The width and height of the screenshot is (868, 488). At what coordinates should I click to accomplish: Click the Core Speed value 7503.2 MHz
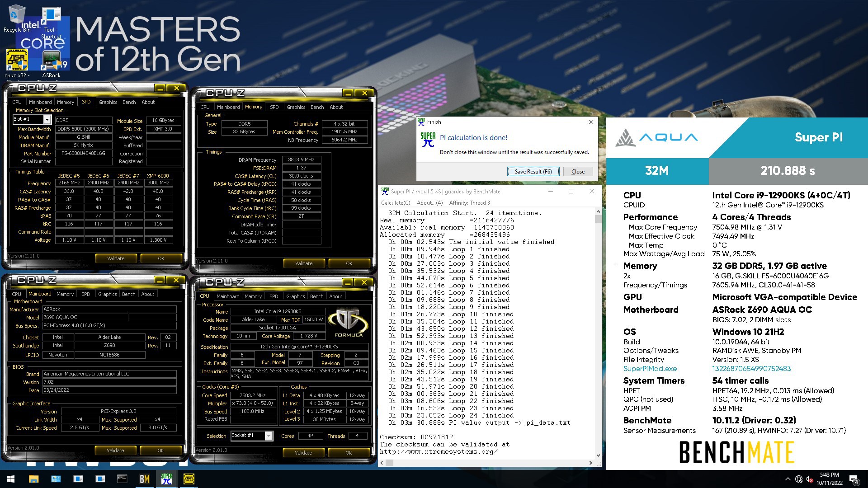point(252,395)
